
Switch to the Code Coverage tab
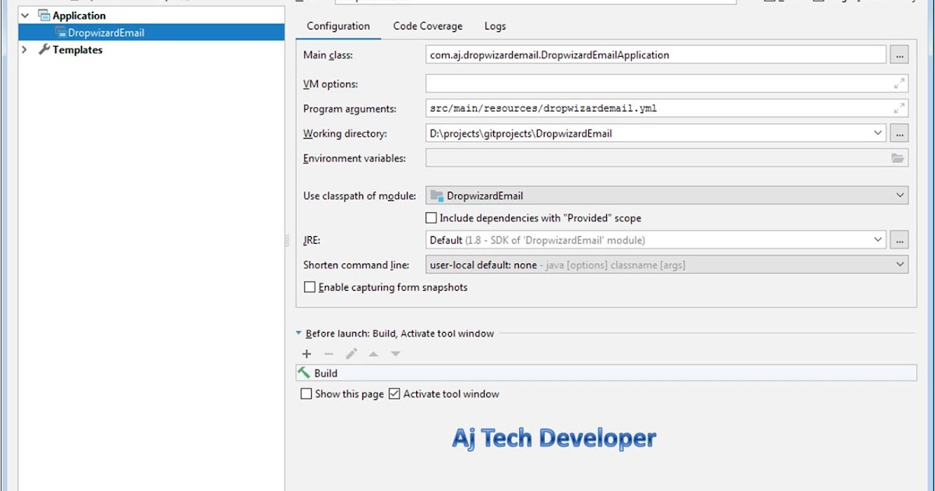pos(427,26)
